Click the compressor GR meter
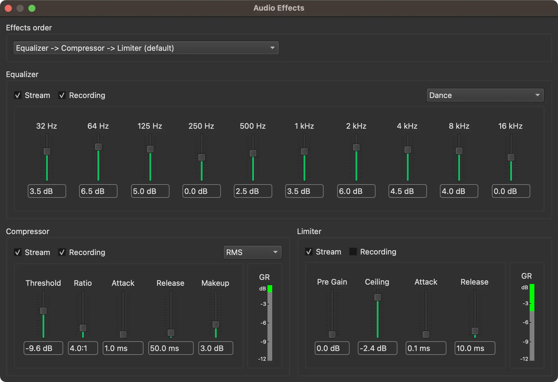This screenshot has height=382, width=558. pyautogui.click(x=270, y=322)
